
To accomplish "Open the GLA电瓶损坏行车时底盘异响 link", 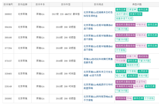I will tap(98, 86).
